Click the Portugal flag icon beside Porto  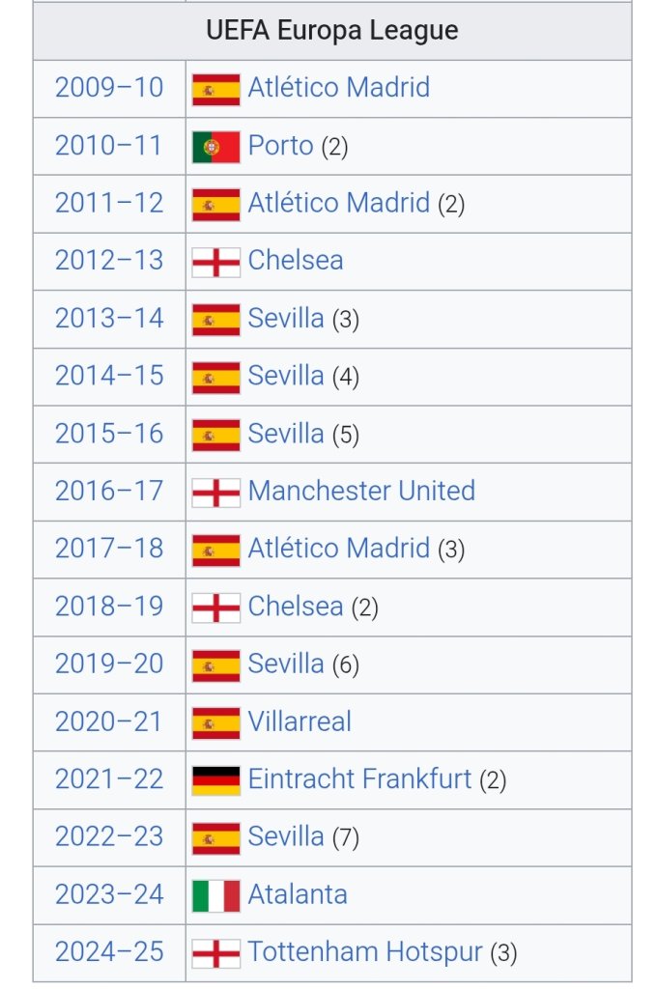215,147
